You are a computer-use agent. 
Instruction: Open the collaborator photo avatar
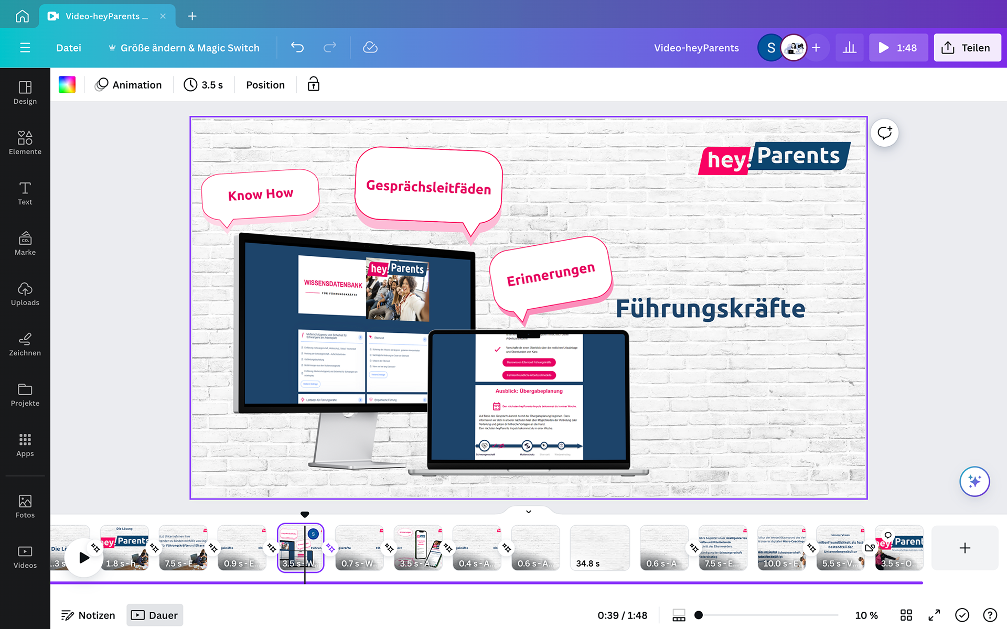pos(794,48)
